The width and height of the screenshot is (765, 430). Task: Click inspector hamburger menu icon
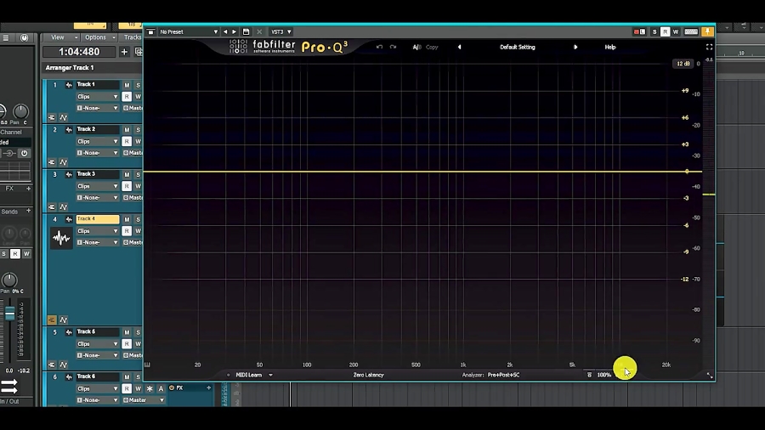click(6, 37)
